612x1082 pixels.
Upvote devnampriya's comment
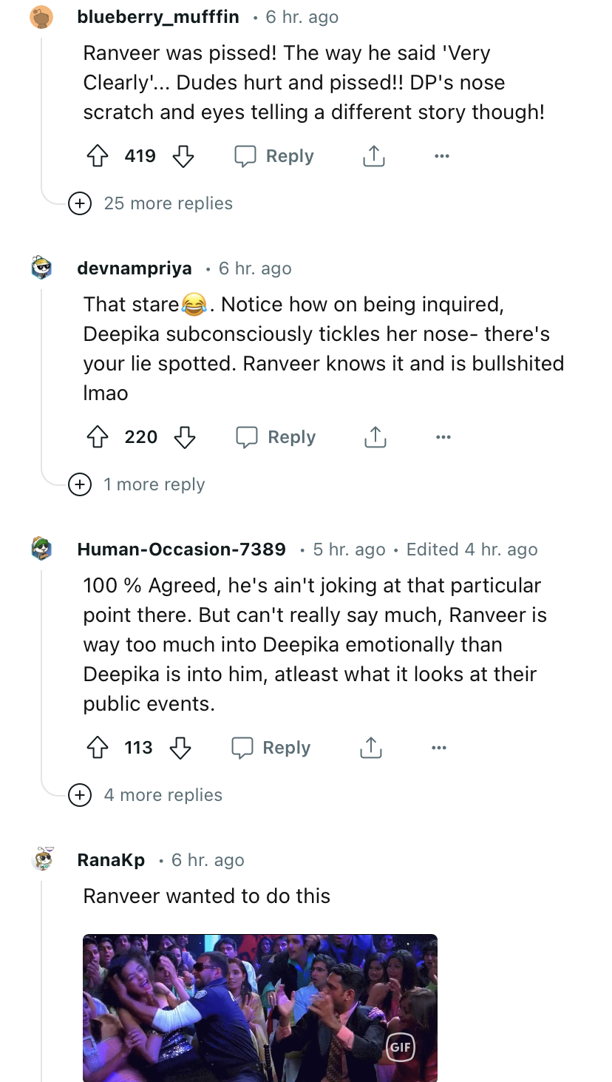(98, 437)
